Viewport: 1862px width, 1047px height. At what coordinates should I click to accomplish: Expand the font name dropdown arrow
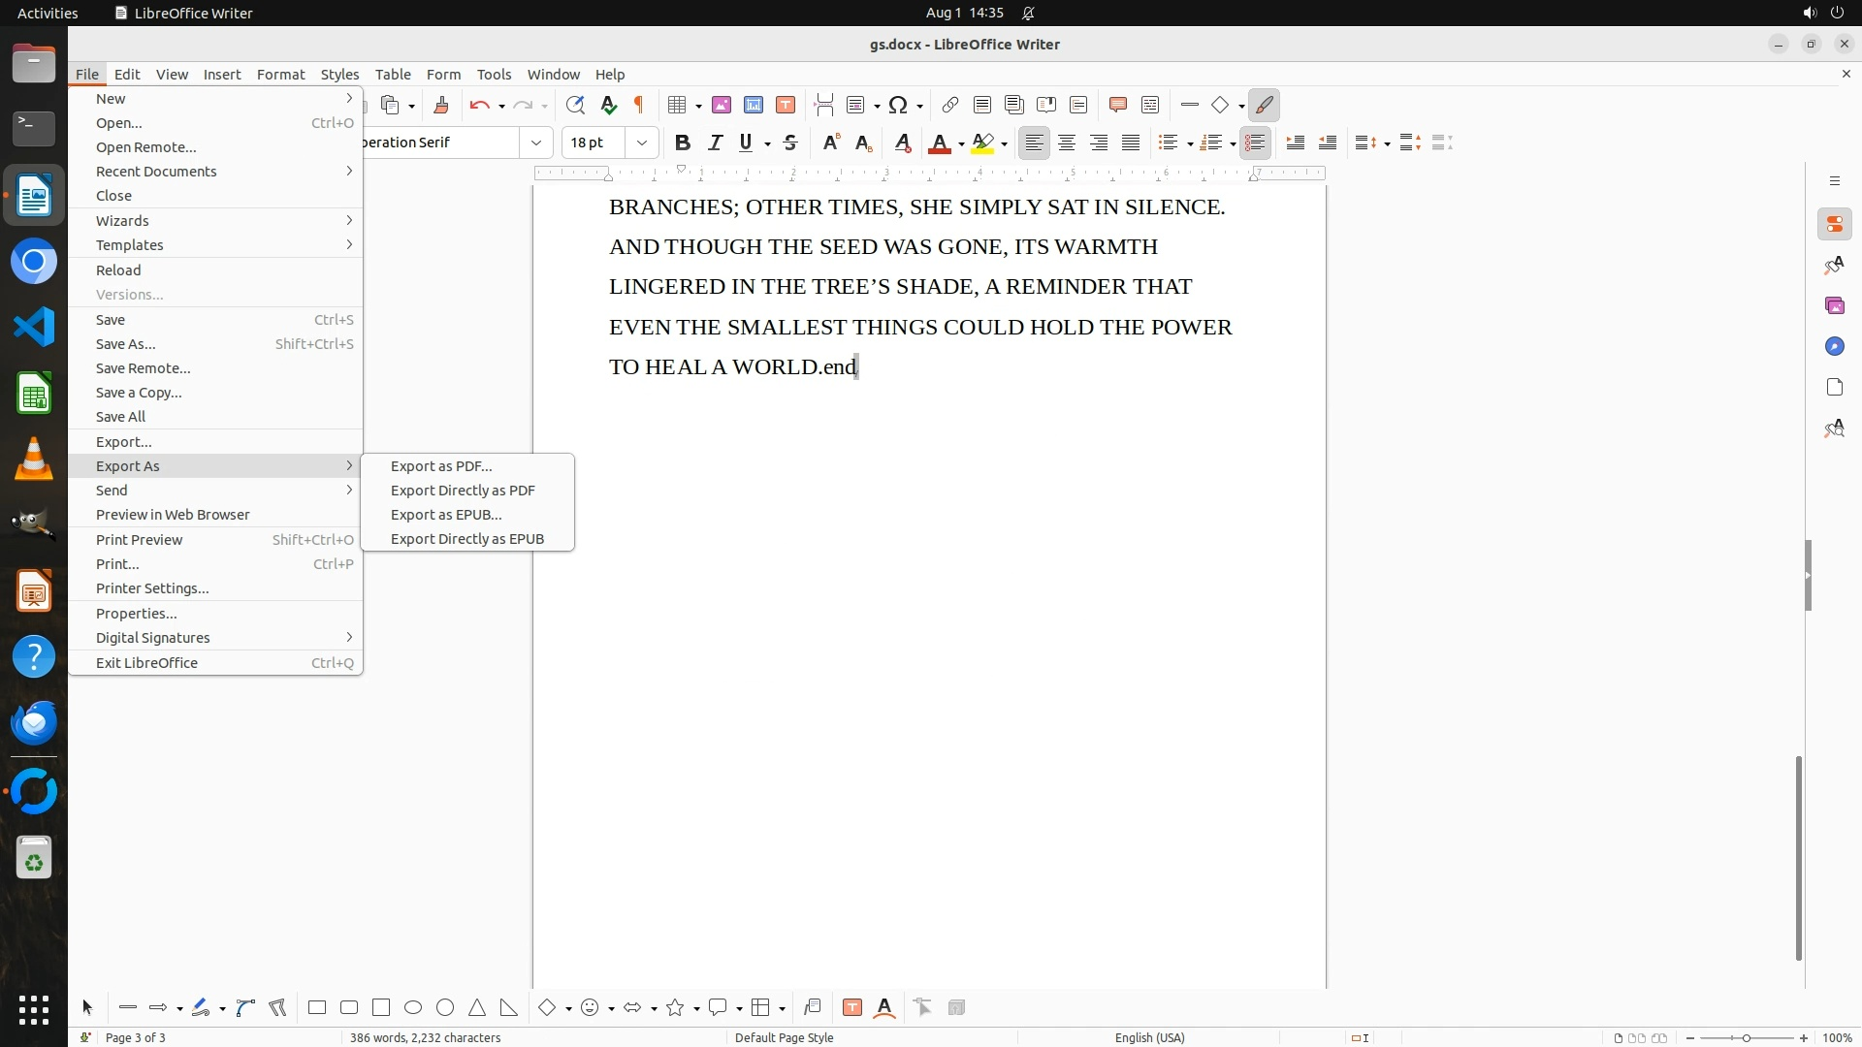point(535,143)
